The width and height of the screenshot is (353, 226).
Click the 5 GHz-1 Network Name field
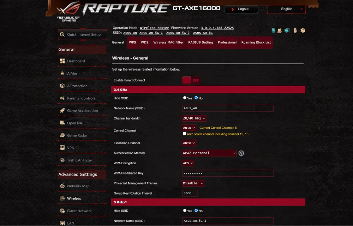(x=228, y=221)
